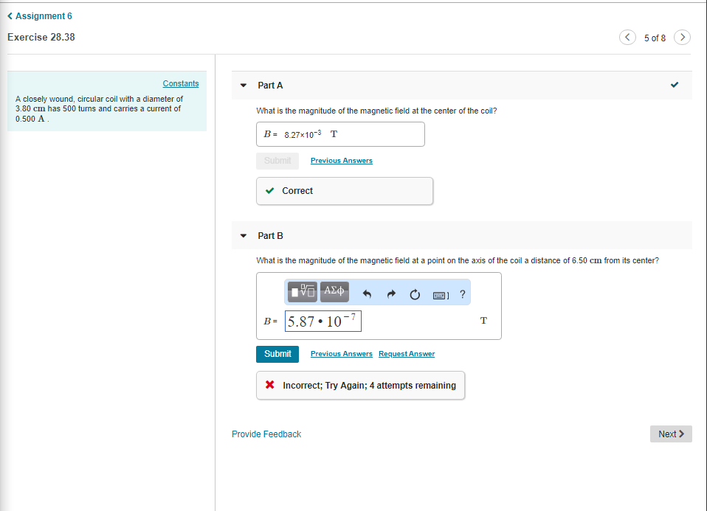This screenshot has width=707, height=511.
Task: Click the previous exercise chevron near 5 of 8
Action: [x=627, y=37]
